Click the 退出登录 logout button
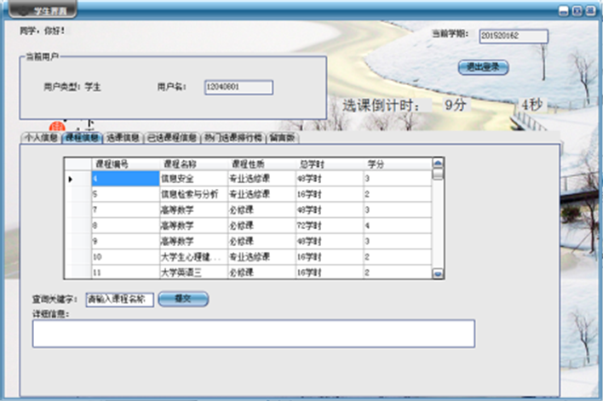Screen dimensions: 603x401 (x=483, y=66)
